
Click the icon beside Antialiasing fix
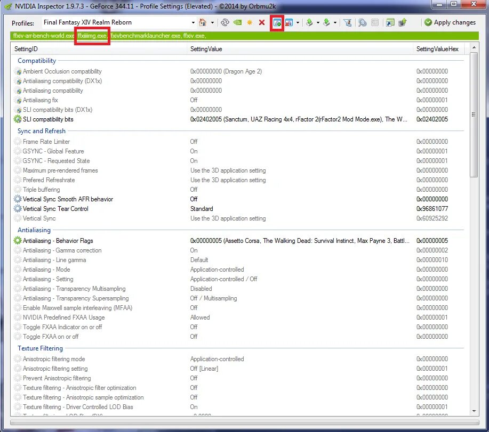click(x=19, y=100)
